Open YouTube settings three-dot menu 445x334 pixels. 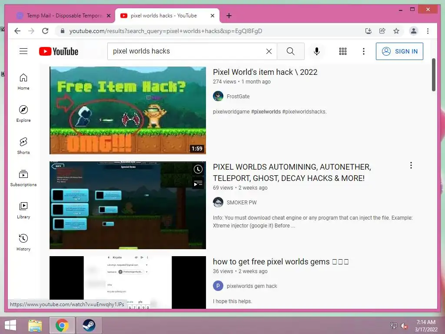(x=364, y=51)
